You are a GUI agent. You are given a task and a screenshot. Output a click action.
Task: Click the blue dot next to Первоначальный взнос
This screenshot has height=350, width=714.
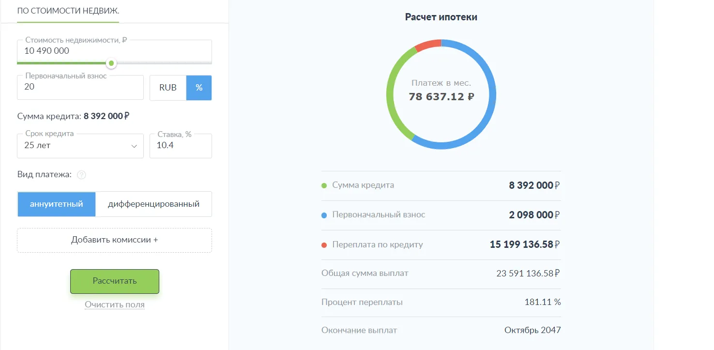pyautogui.click(x=324, y=215)
